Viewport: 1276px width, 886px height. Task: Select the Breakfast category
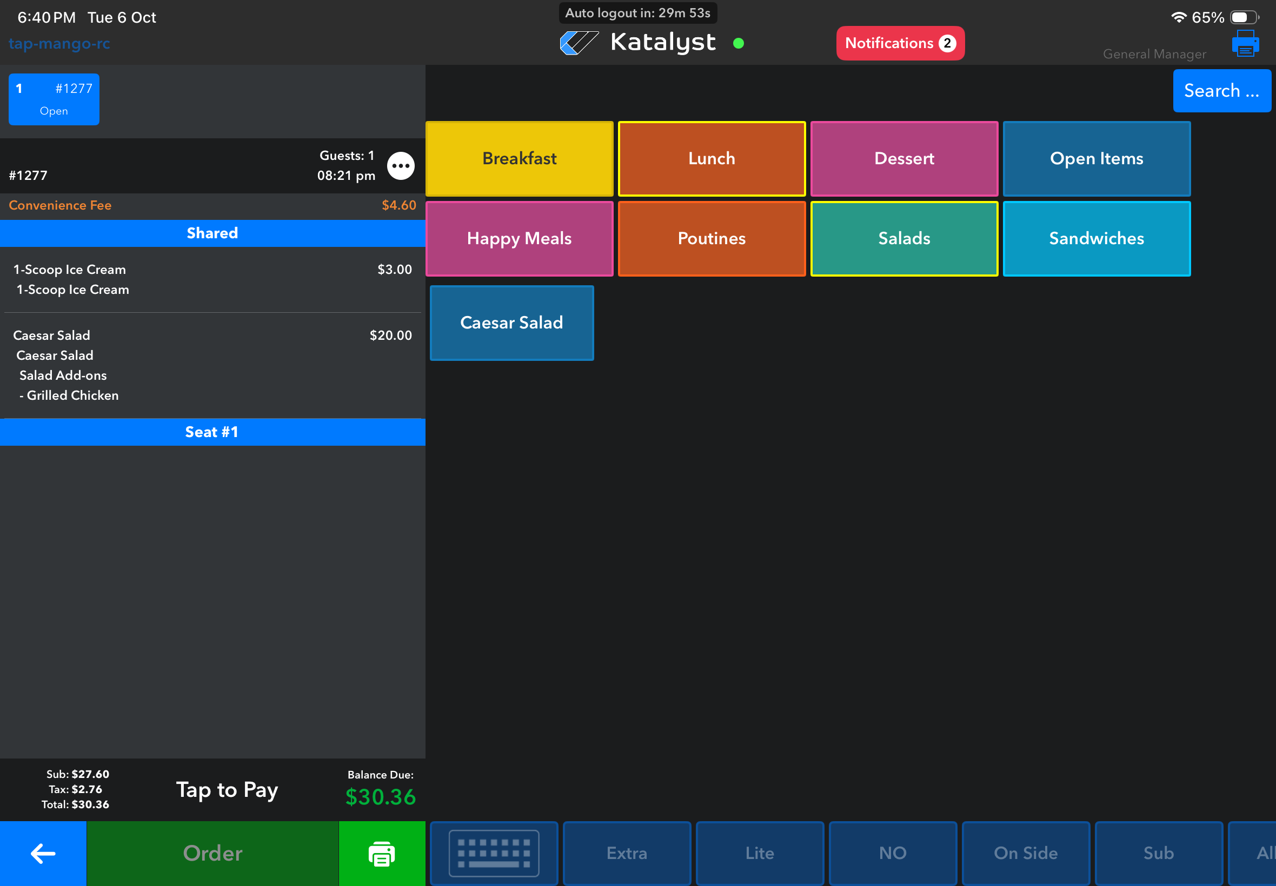(520, 159)
